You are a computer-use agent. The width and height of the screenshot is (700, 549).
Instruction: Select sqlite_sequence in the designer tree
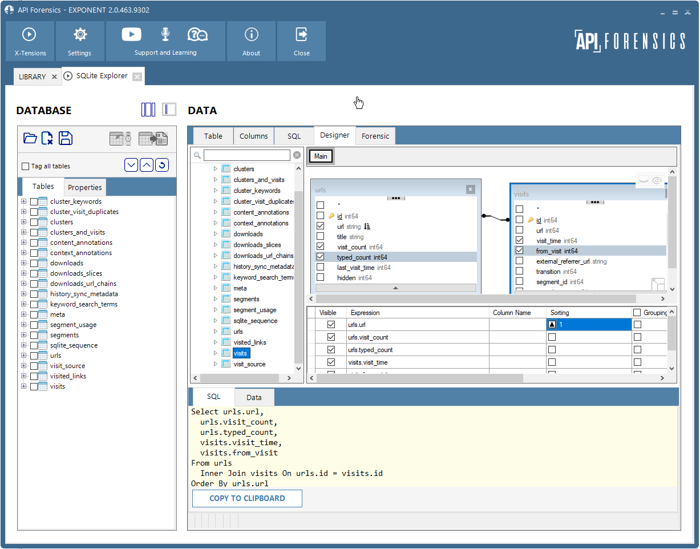(x=256, y=321)
